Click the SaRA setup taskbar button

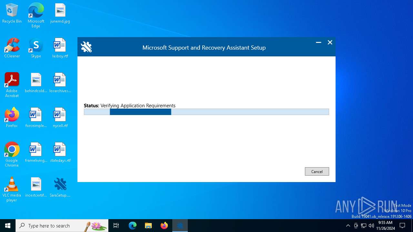(180, 226)
